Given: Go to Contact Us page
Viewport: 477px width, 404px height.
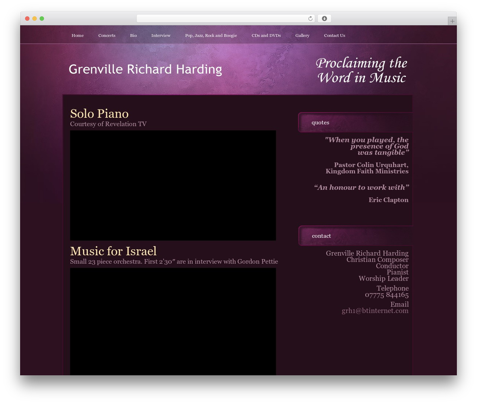Looking at the screenshot, I should pos(335,35).
